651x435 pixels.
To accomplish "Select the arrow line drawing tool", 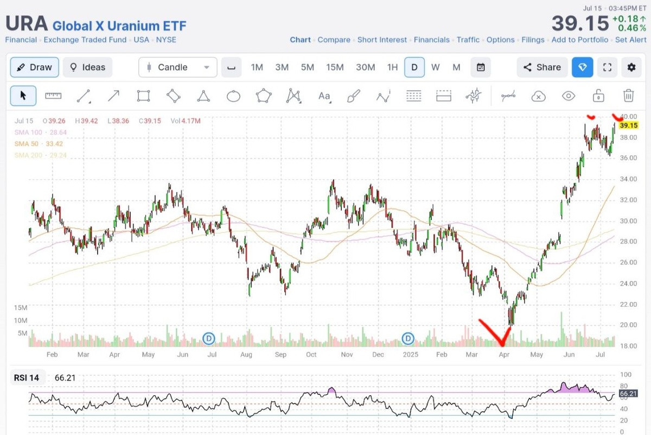I will [x=113, y=96].
